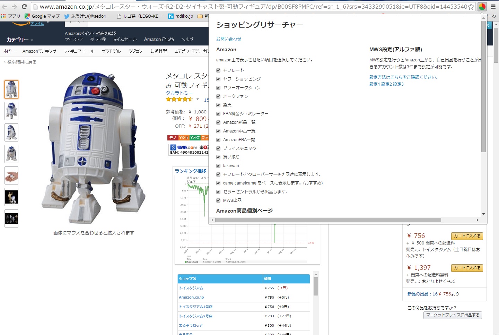Toggle the プライスチェック checkbox
Screen dimensions: 499x335
tap(218, 148)
